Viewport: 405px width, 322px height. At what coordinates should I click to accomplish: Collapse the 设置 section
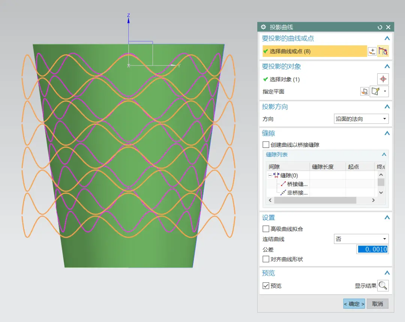click(x=387, y=218)
